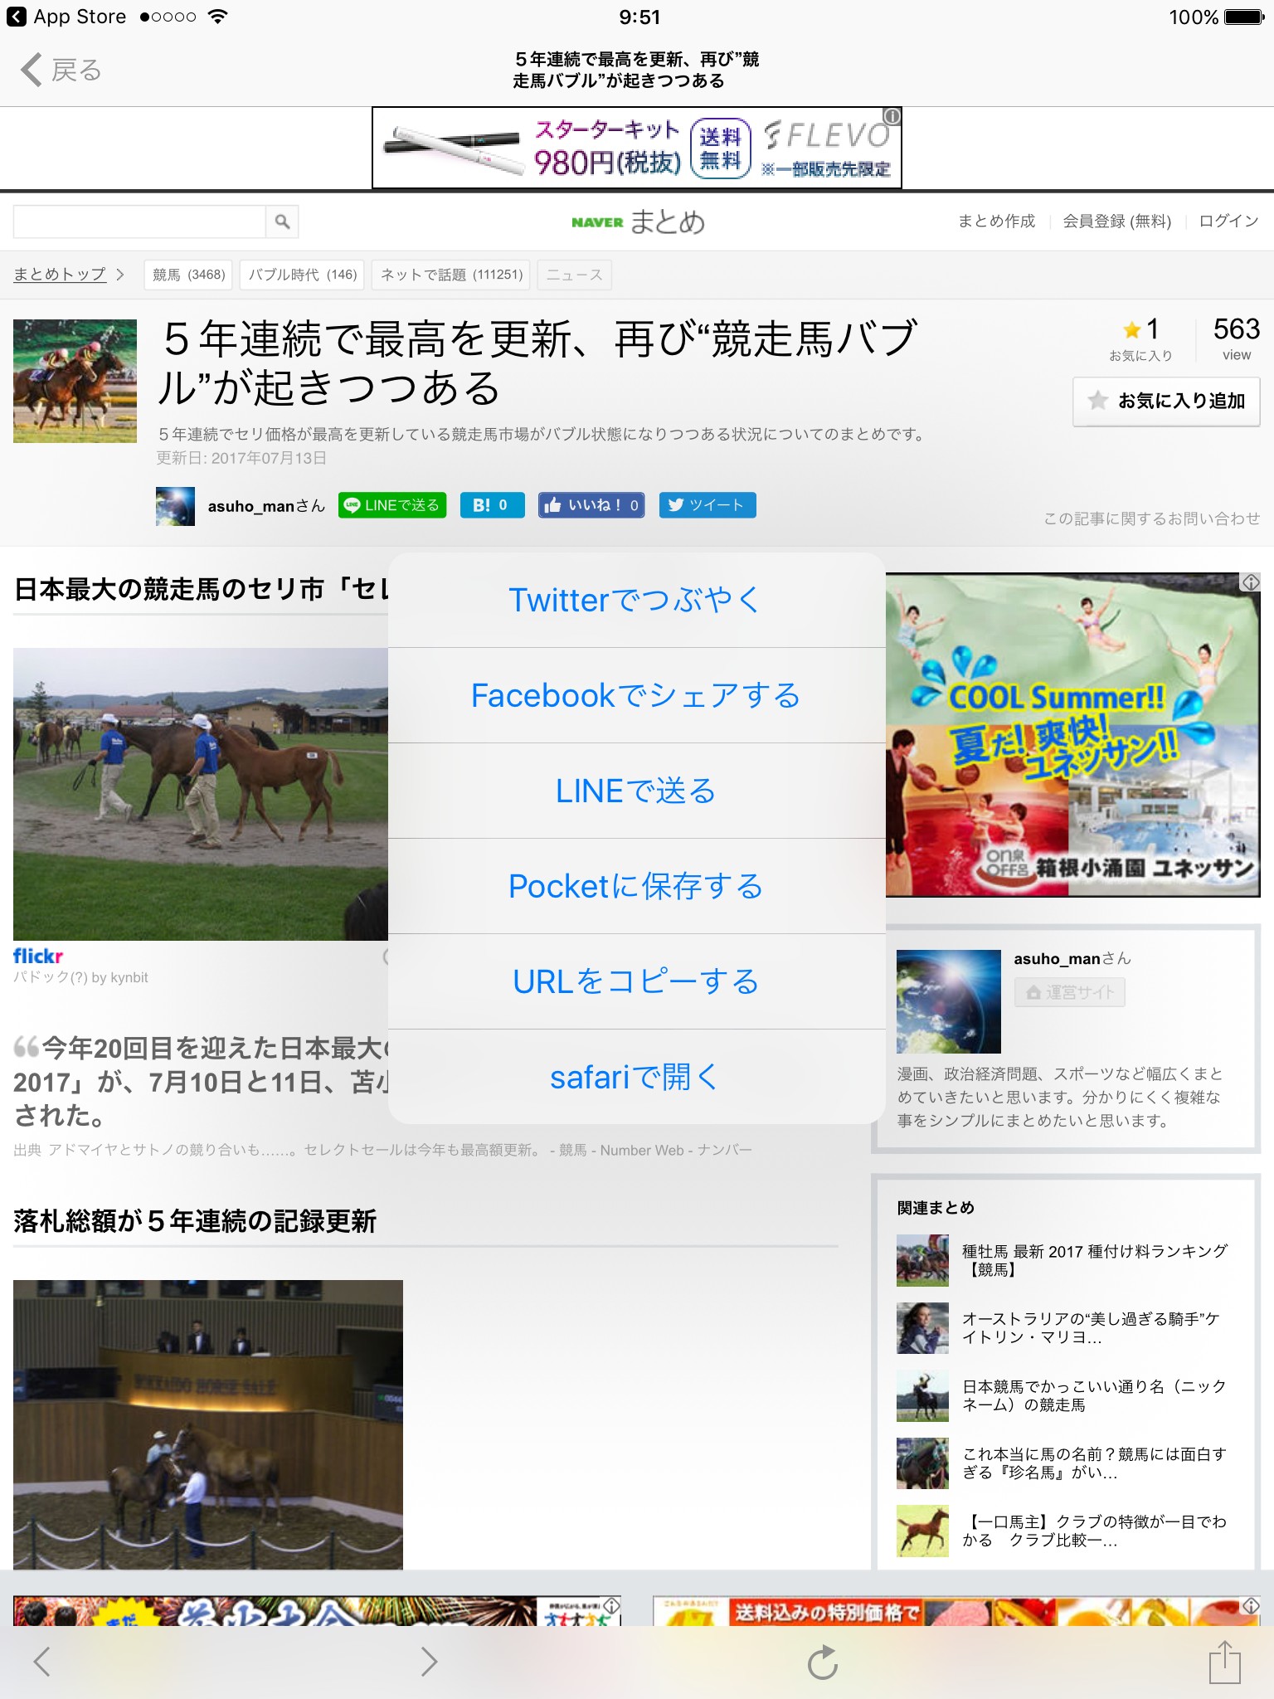
Task: Tap the Hatena bookmark B! button
Action: [x=492, y=505]
